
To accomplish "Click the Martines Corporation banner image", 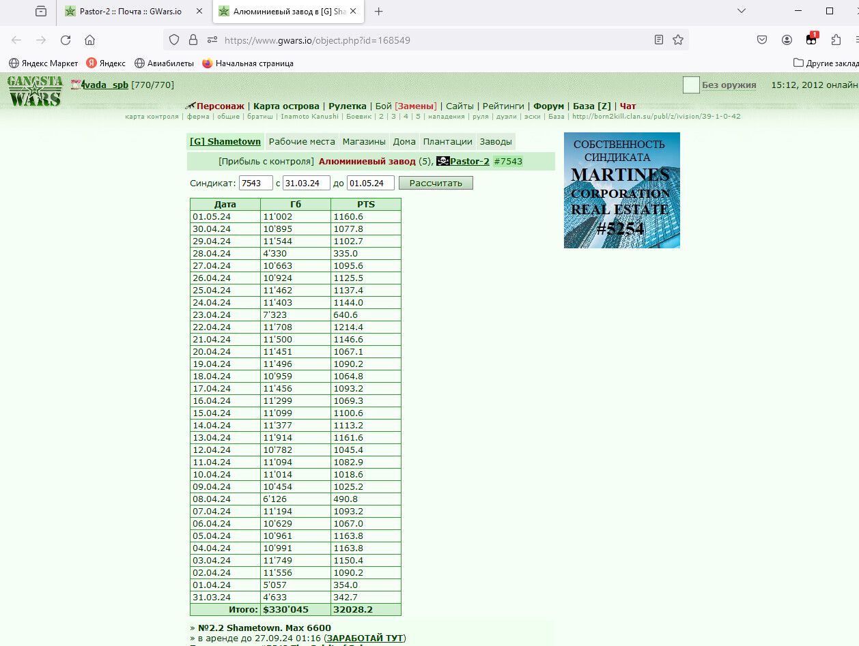I will point(622,190).
